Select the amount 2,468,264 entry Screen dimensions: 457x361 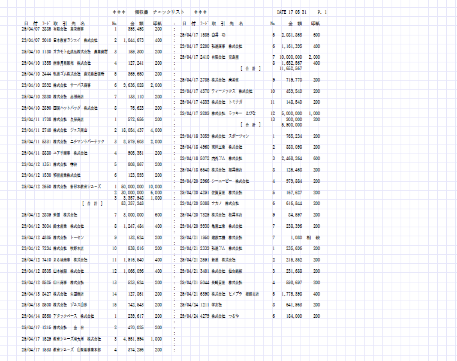tap(291, 158)
